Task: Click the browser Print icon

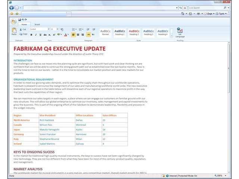Action: (x=198, y=14)
